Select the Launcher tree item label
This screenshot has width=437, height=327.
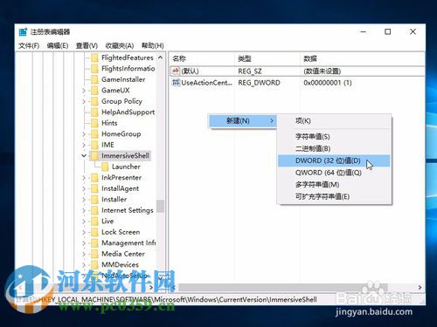pyautogui.click(x=126, y=167)
